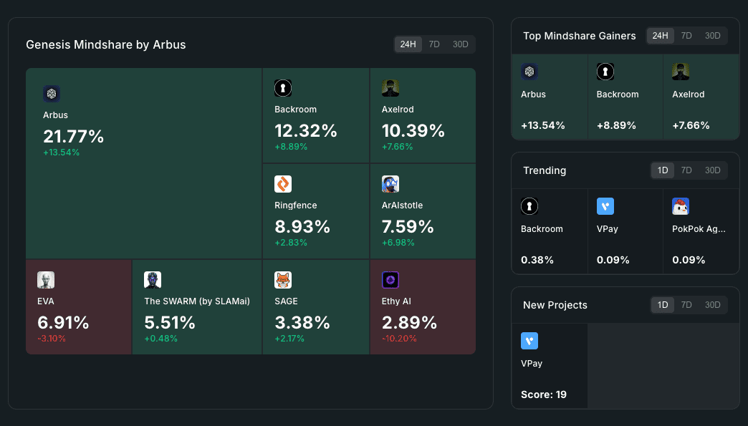The image size is (748, 426).
Task: Switch Genesis Mindshare to 7D
Action: pos(434,44)
